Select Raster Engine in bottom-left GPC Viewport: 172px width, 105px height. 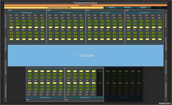[45, 98]
